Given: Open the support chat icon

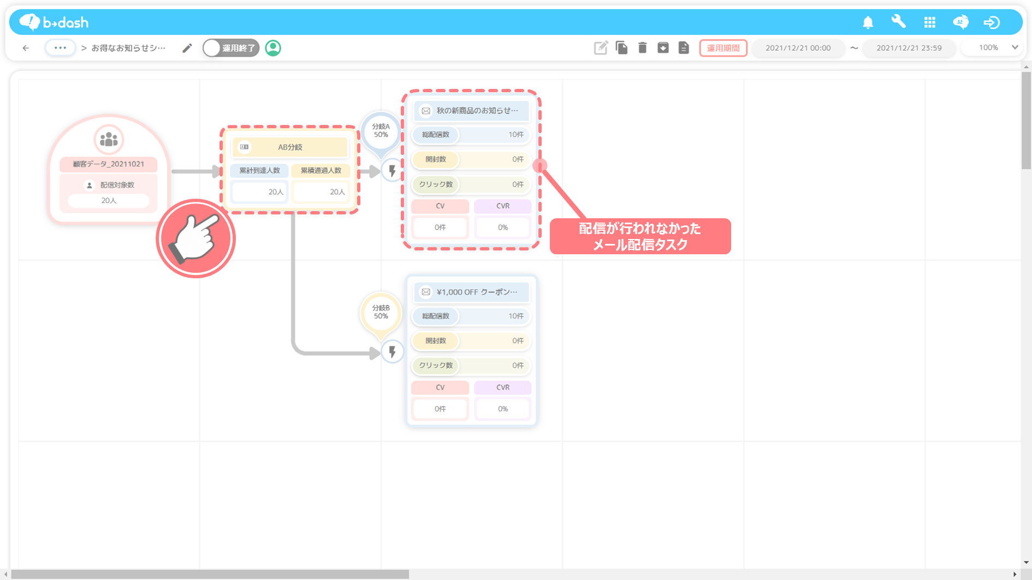Looking at the screenshot, I should (x=960, y=22).
